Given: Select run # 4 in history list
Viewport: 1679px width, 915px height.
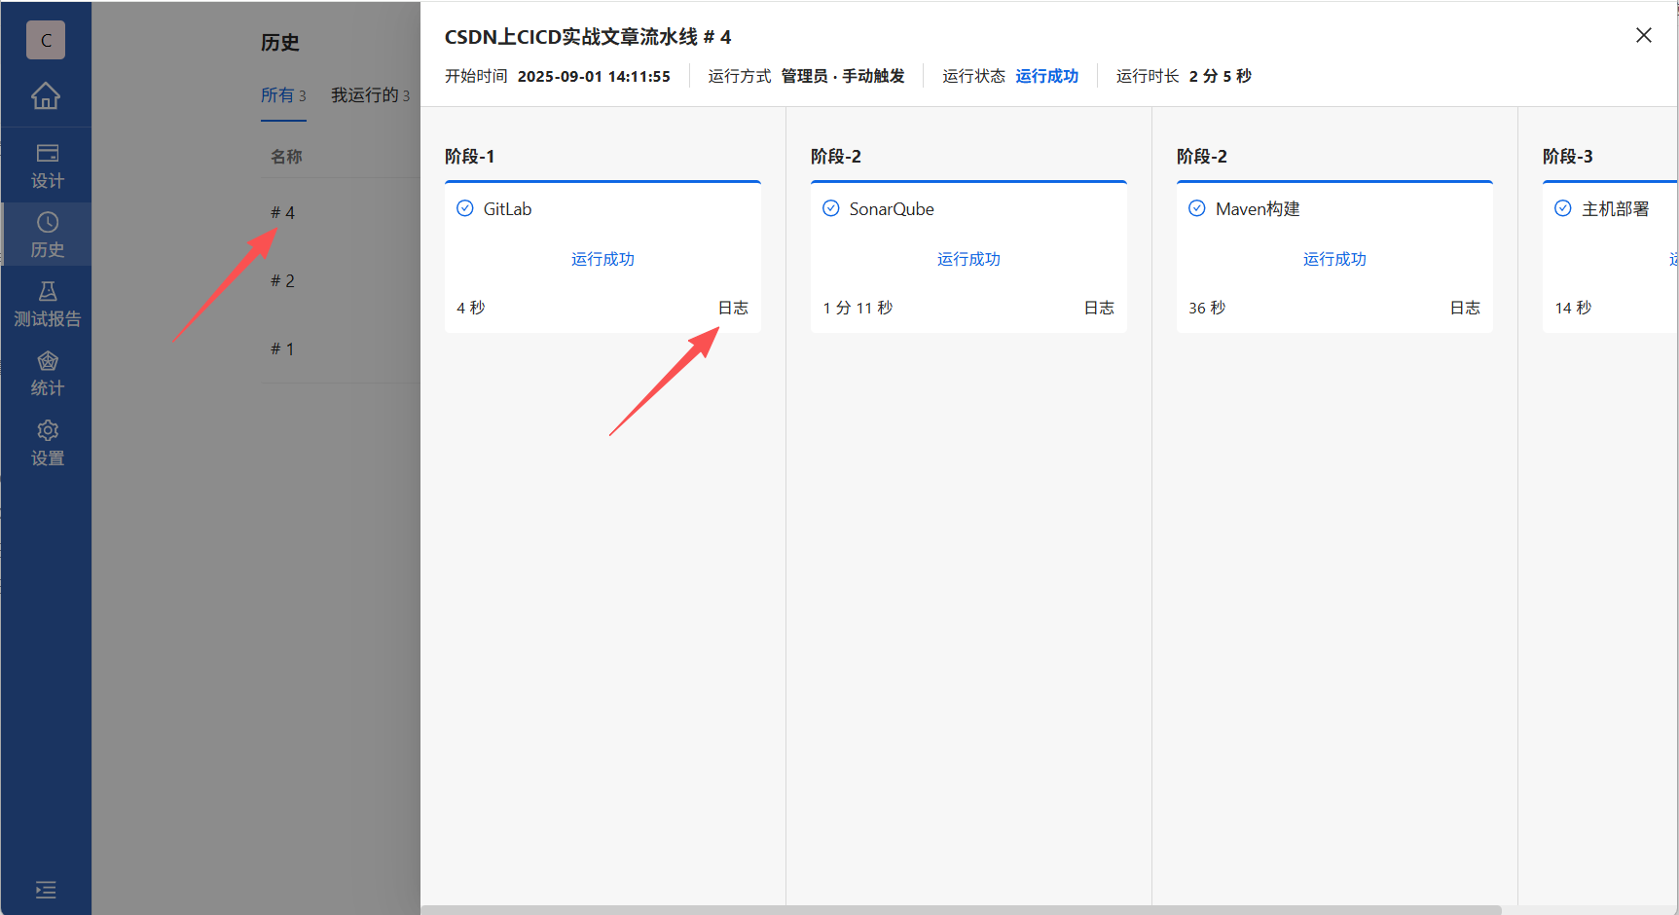Looking at the screenshot, I should coord(283,211).
